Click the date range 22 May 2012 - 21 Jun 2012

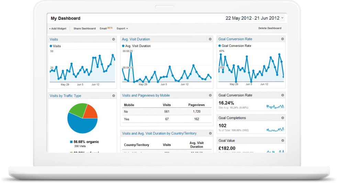(x=252, y=18)
